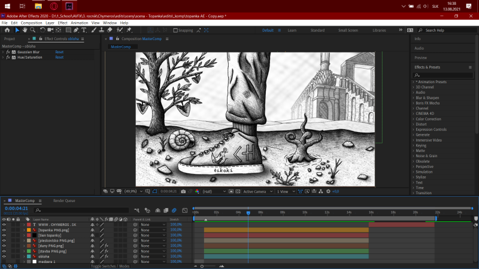The width and height of the screenshot is (479, 269).
Task: Toggle the motion blur enable icon
Action: pyautogui.click(x=174, y=210)
